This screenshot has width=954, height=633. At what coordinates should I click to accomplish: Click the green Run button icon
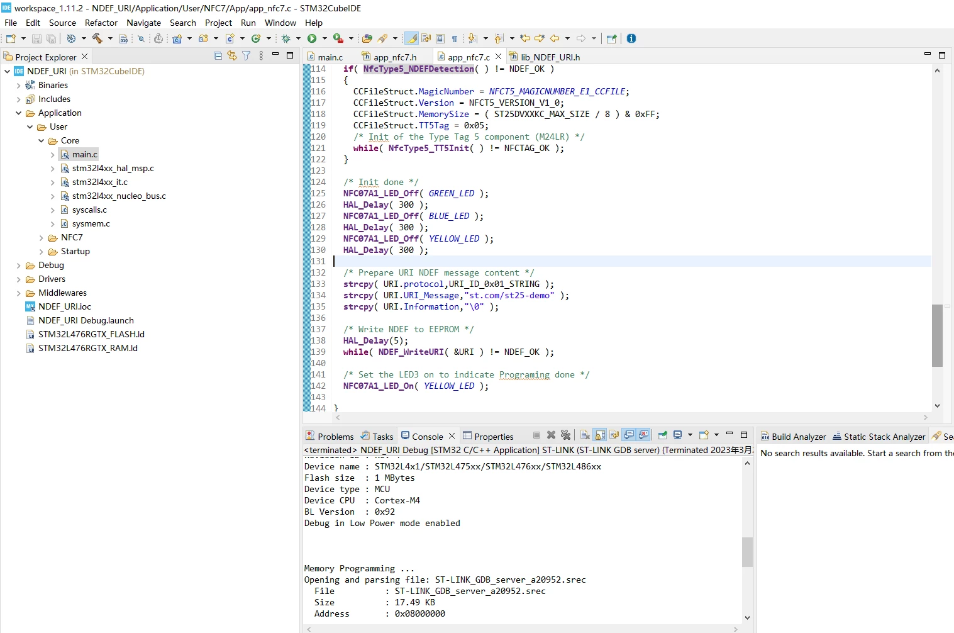coord(312,38)
